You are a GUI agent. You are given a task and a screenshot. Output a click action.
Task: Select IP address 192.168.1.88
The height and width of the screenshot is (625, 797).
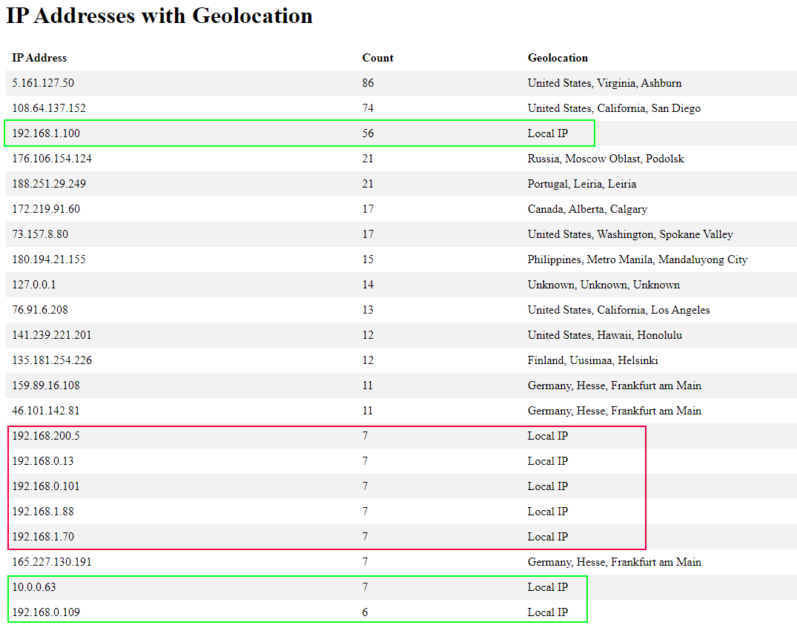pyautogui.click(x=43, y=512)
